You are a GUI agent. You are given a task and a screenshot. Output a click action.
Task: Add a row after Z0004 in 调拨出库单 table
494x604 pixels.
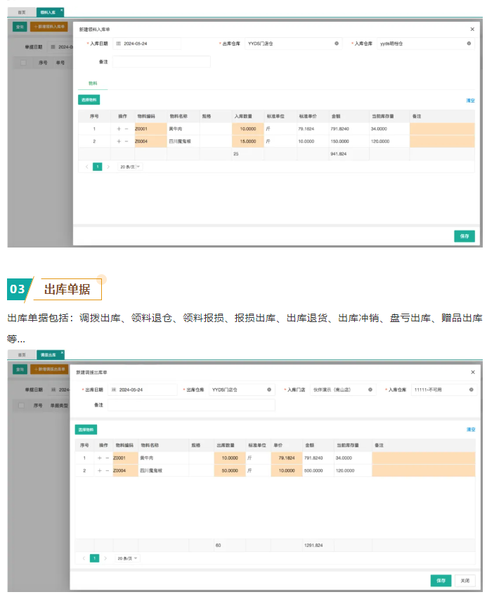(100, 470)
